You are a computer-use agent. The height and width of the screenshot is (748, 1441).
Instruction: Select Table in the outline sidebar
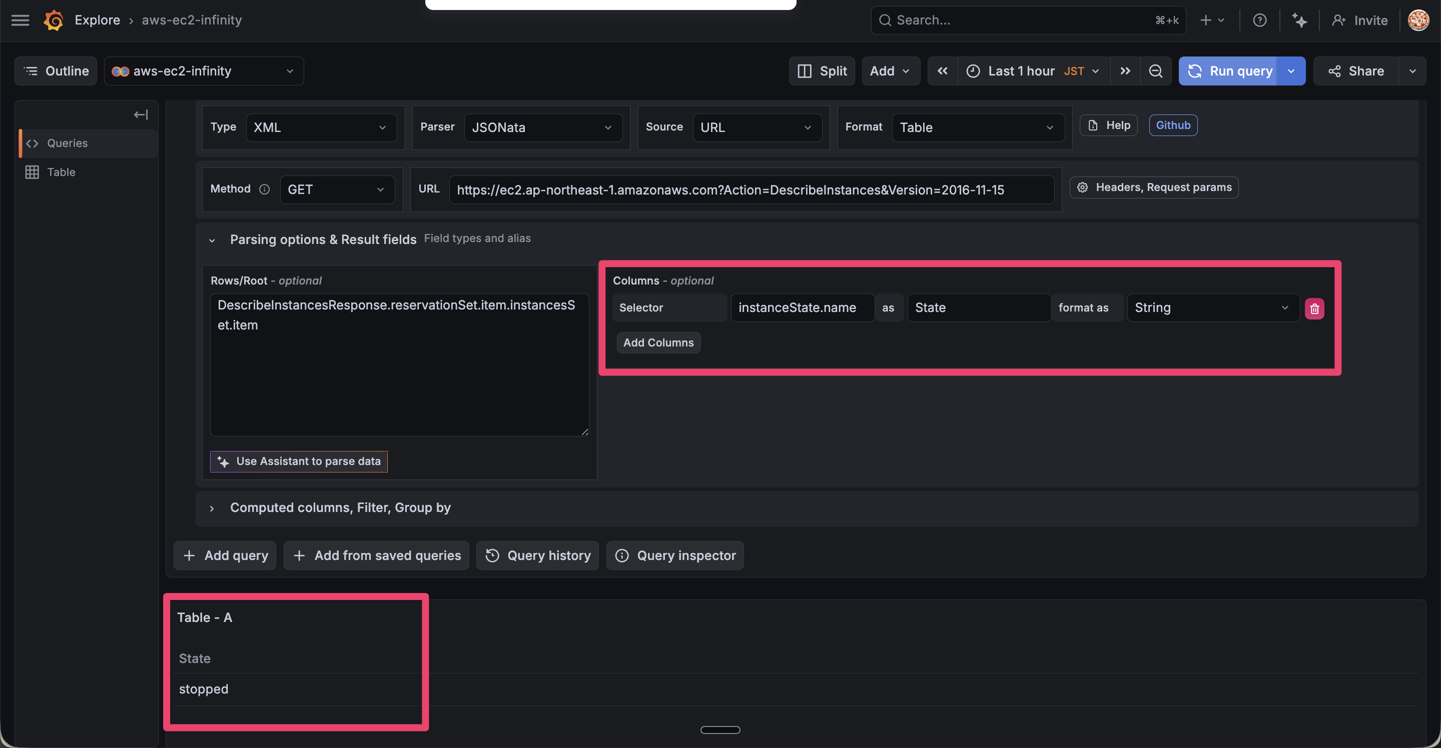61,172
